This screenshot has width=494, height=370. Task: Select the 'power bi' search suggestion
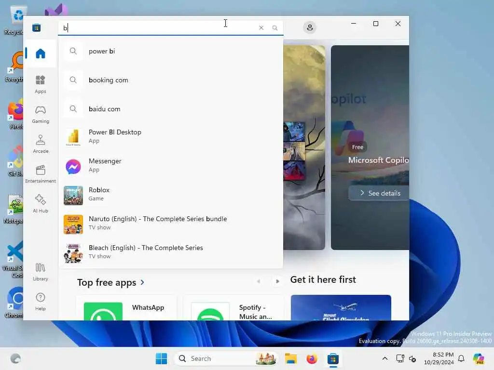pos(171,51)
